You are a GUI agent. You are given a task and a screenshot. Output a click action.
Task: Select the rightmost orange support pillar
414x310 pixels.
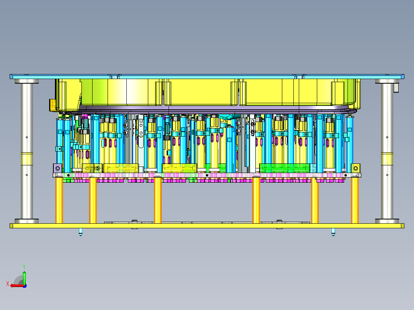[354, 201]
